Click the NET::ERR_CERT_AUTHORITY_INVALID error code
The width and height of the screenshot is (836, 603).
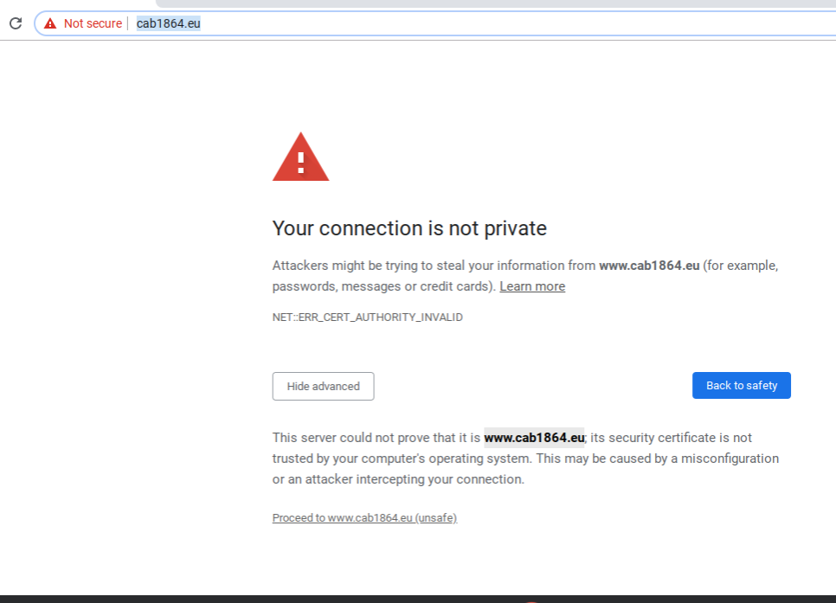[x=368, y=318]
